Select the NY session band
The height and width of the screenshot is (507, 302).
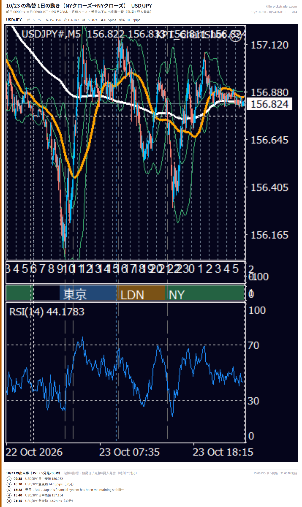(x=205, y=293)
